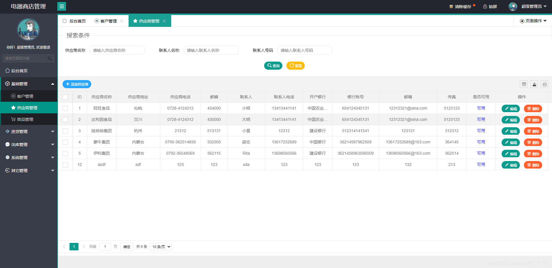This screenshot has height=268, width=552.
Task: Click the 清除缓存 trash icon in the header
Action: point(451,6)
